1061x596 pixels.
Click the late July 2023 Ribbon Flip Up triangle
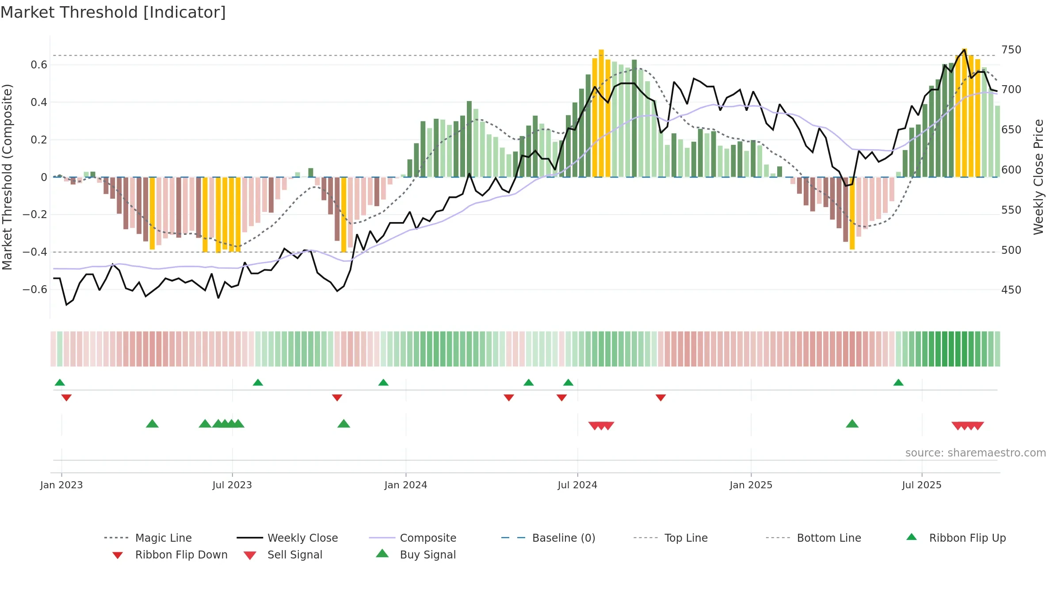258,382
